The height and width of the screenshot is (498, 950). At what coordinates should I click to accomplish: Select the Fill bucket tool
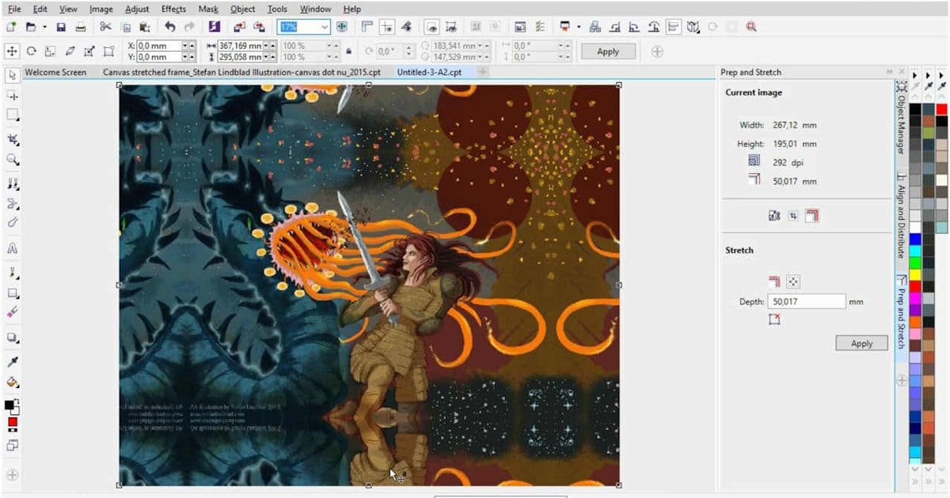[x=13, y=382]
